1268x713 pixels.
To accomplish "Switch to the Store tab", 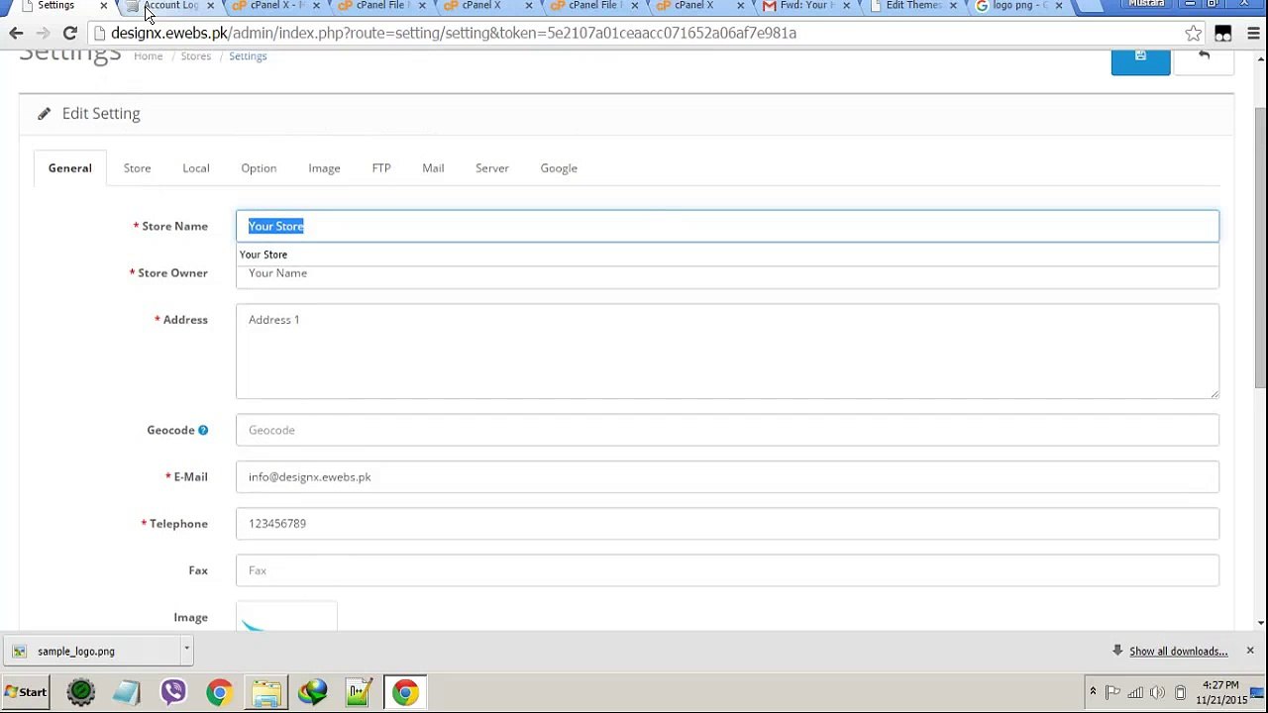I will tap(137, 168).
